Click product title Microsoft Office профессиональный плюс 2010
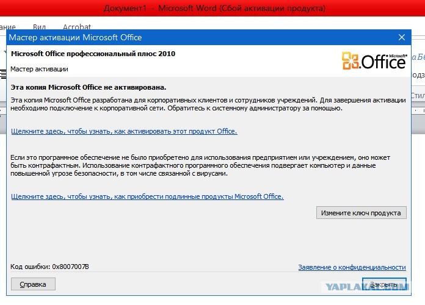 click(93, 54)
